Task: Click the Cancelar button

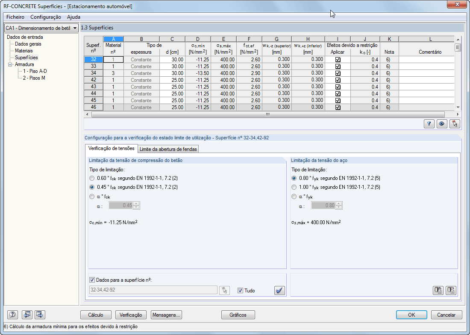Action: (x=446, y=315)
